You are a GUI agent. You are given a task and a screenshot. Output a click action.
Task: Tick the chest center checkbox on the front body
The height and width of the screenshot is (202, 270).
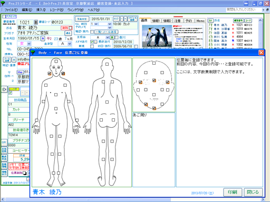pyautogui.click(x=56, y=95)
